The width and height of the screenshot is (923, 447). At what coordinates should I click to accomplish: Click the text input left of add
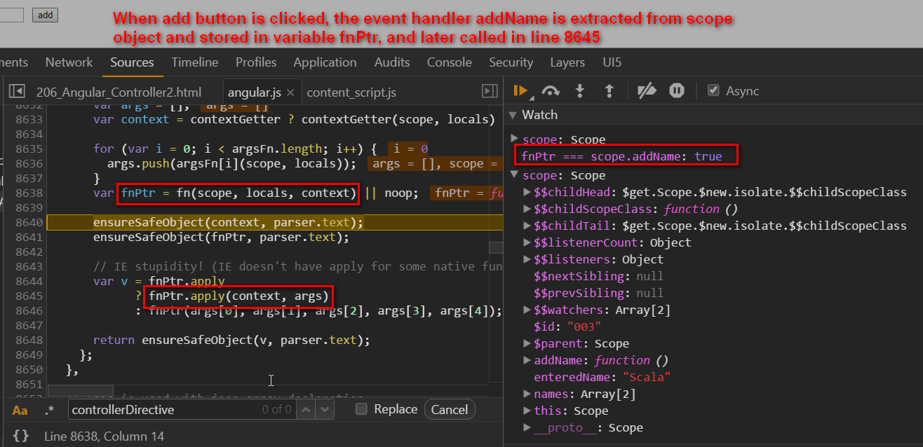point(11,15)
